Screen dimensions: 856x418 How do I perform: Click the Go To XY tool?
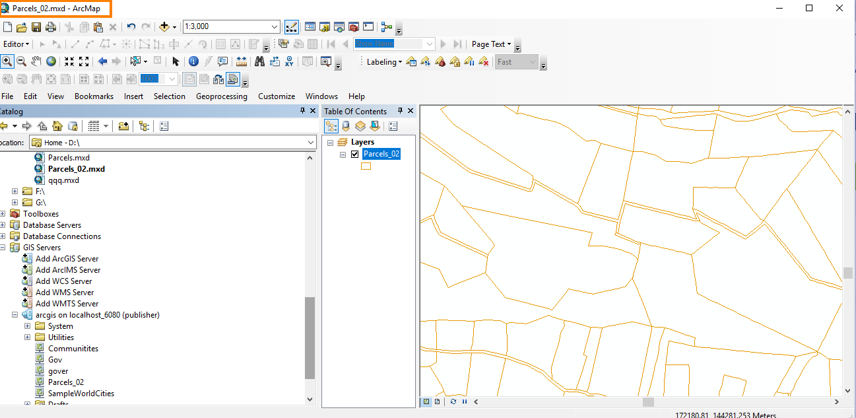tap(289, 61)
